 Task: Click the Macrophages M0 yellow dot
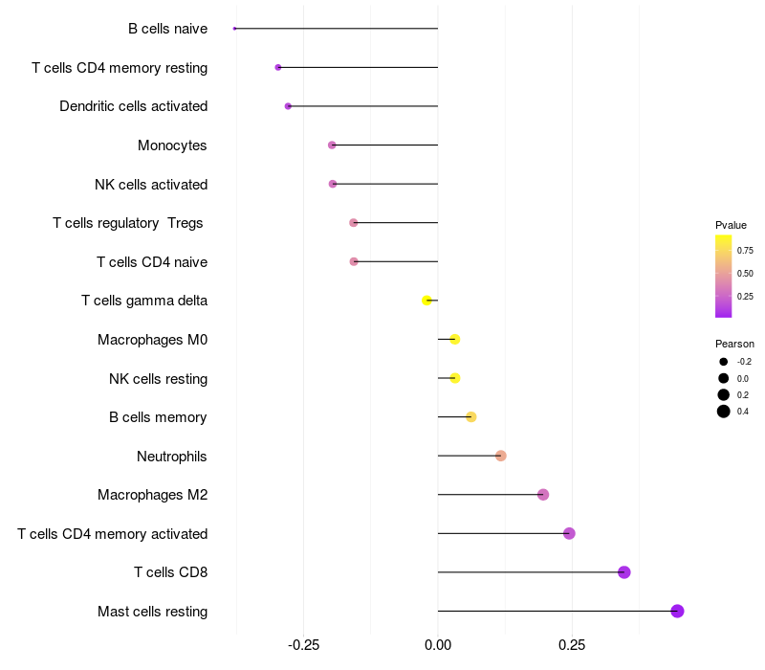[455, 339]
